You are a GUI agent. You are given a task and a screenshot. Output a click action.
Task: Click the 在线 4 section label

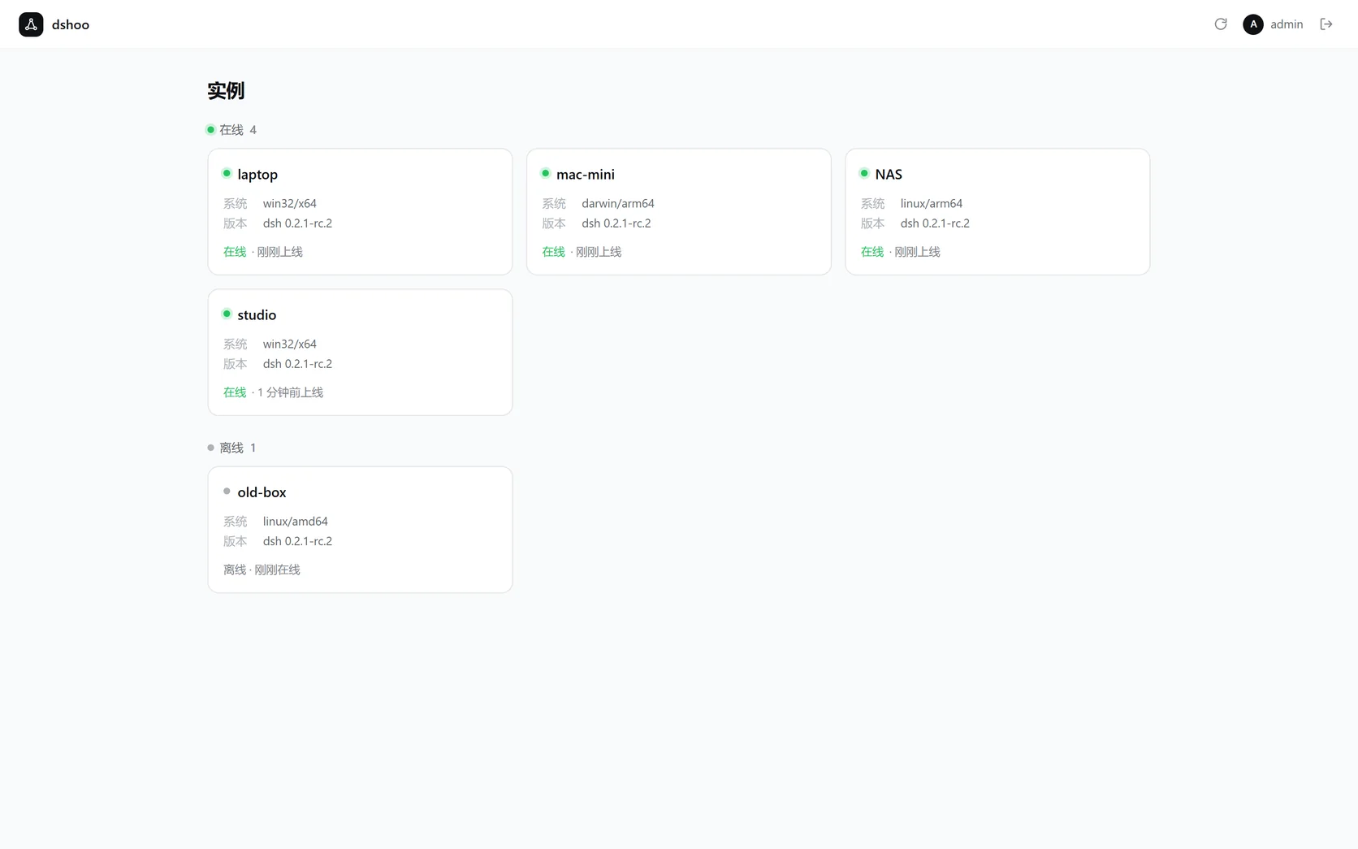[x=238, y=130]
